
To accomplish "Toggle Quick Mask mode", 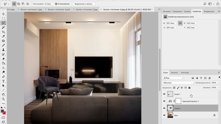I will 3,117.
